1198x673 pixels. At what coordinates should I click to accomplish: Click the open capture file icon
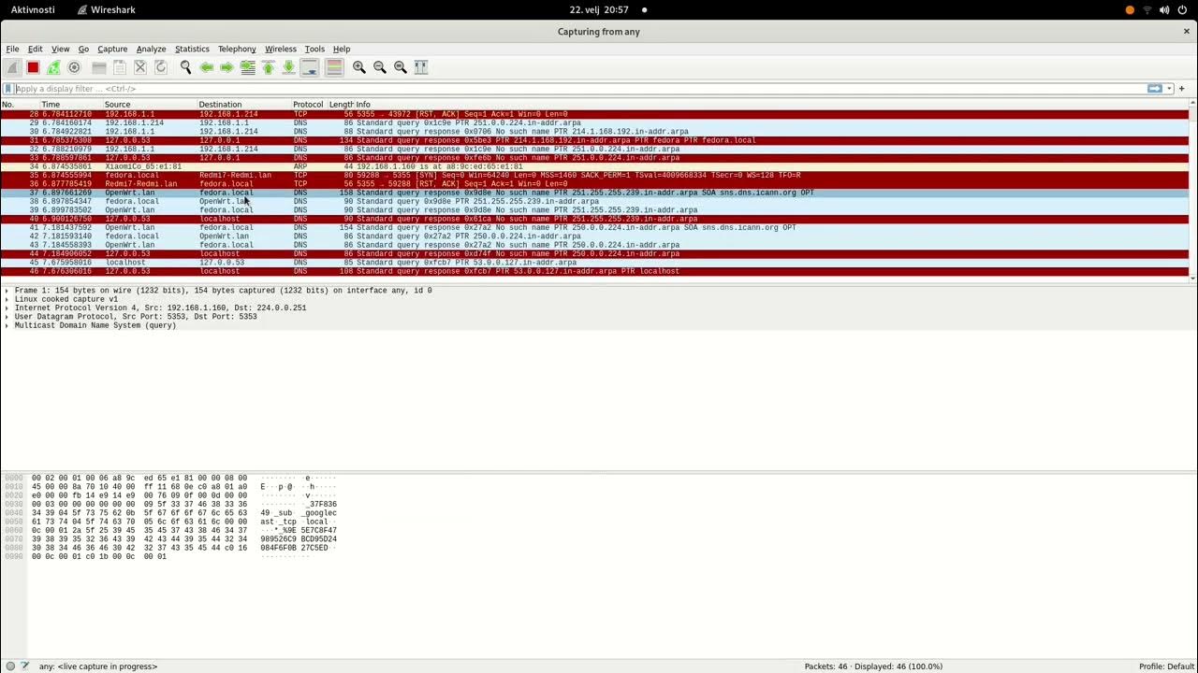(x=98, y=67)
